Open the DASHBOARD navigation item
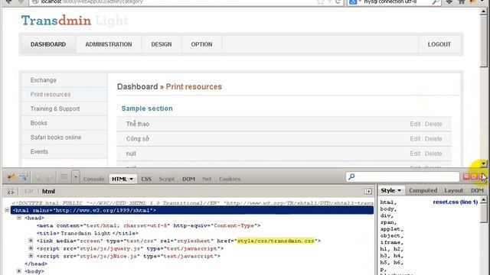 click(48, 44)
